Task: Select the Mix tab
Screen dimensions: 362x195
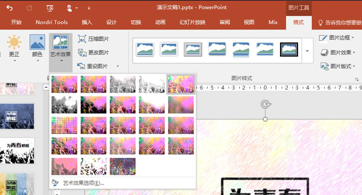Action: click(273, 22)
